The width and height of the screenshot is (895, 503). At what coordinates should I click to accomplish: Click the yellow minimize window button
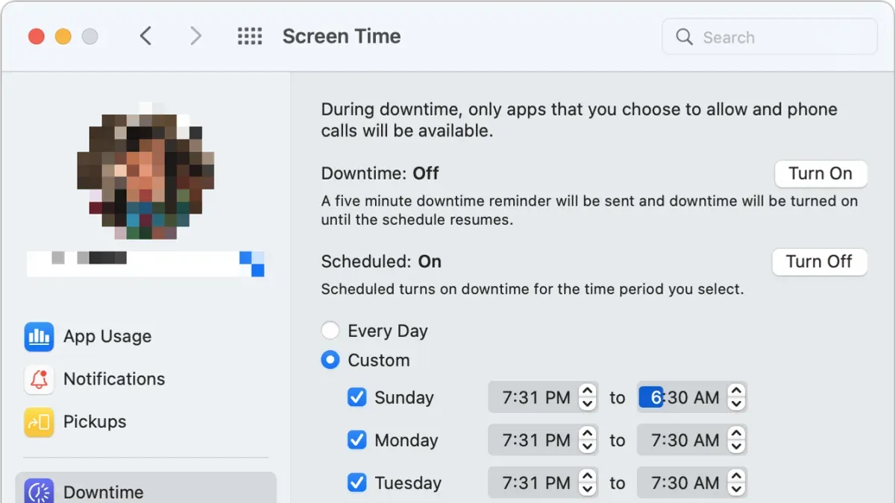[x=63, y=37]
